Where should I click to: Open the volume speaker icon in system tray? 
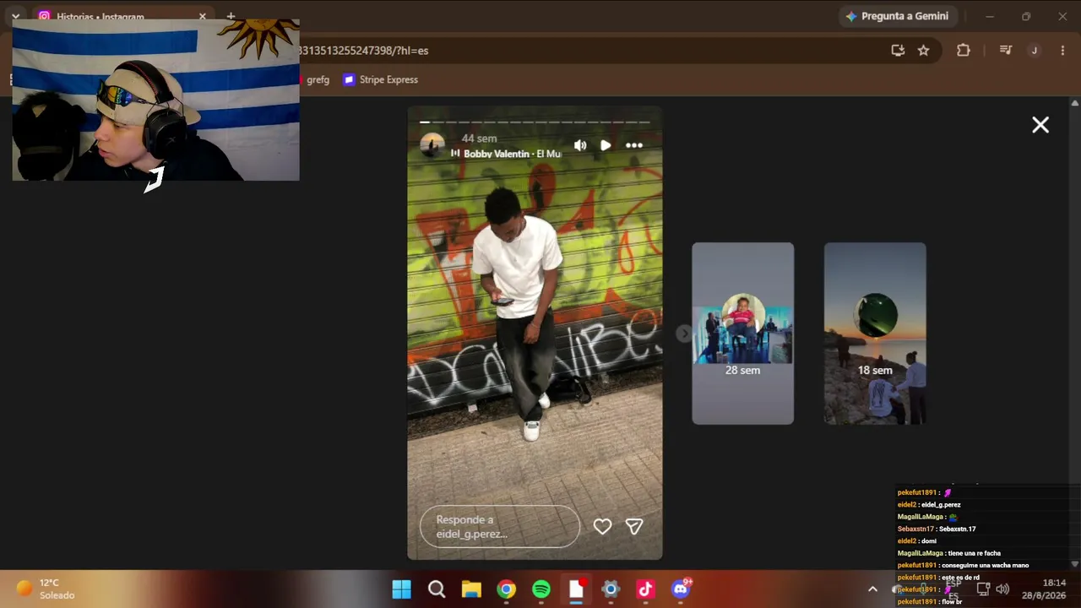pos(1002,589)
